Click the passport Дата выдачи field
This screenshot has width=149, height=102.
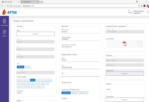[125, 65]
